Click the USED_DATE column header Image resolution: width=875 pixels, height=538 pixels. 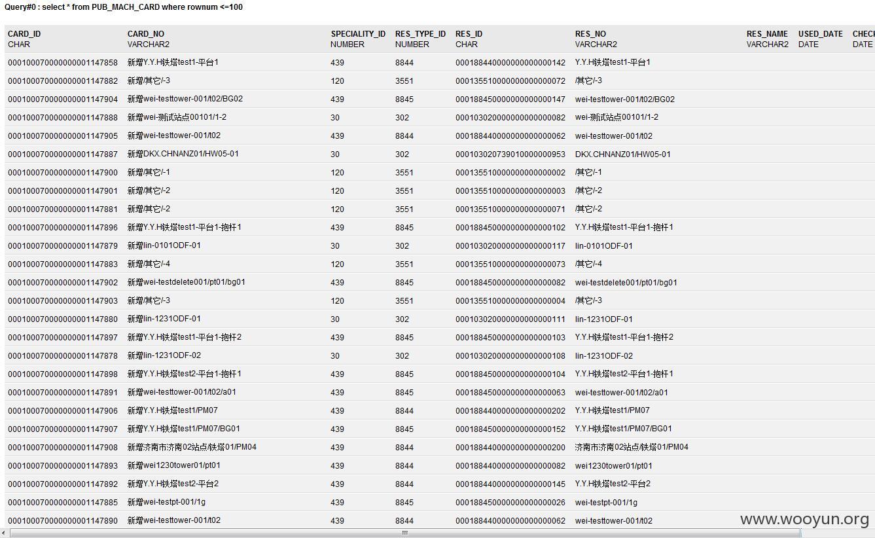(x=820, y=34)
